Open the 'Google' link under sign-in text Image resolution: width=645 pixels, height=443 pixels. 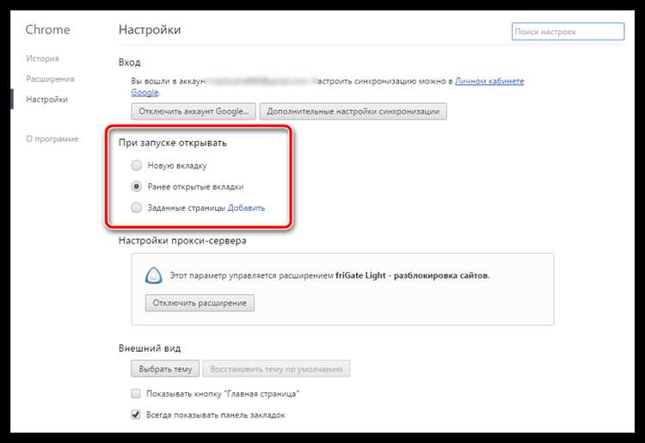pyautogui.click(x=144, y=92)
